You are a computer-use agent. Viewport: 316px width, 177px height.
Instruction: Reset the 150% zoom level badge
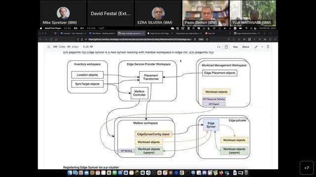(201, 39)
